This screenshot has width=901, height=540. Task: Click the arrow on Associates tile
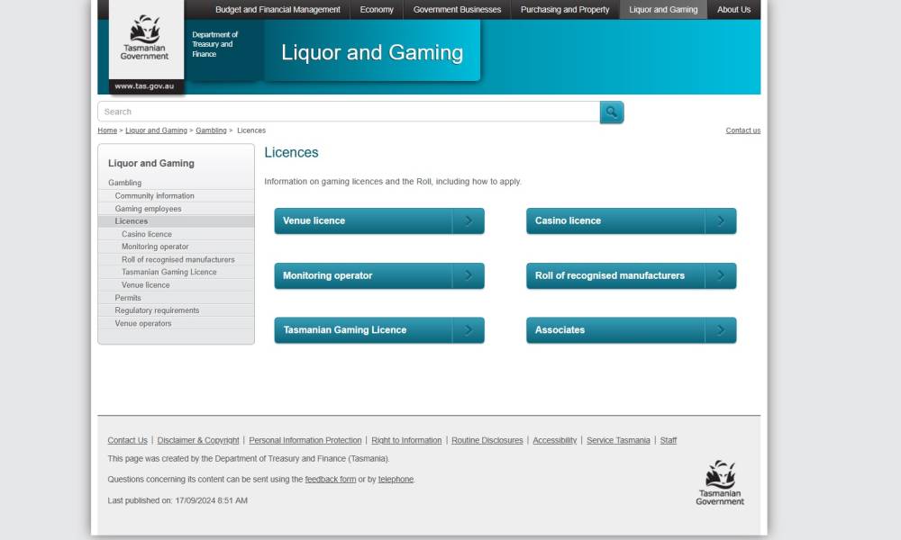click(x=720, y=330)
